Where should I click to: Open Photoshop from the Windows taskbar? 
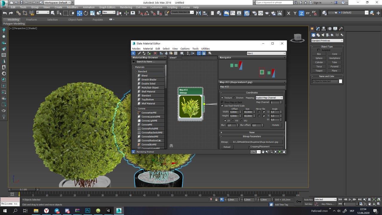(x=88, y=211)
